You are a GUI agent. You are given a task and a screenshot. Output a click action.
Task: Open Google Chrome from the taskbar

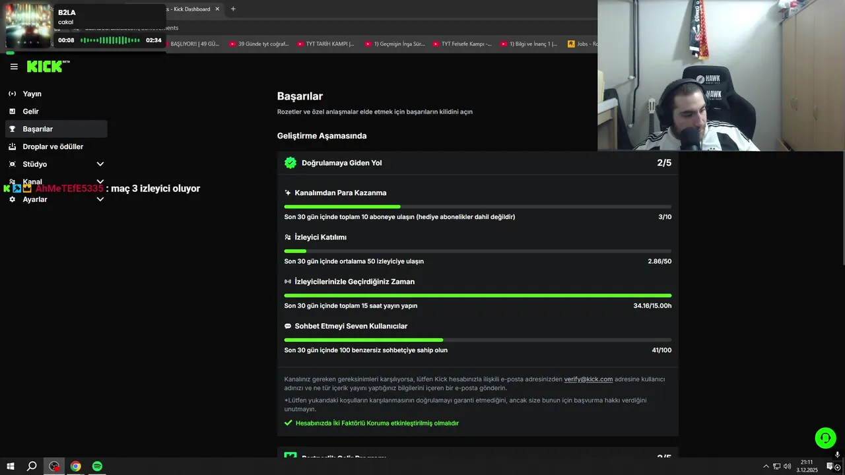tap(76, 466)
